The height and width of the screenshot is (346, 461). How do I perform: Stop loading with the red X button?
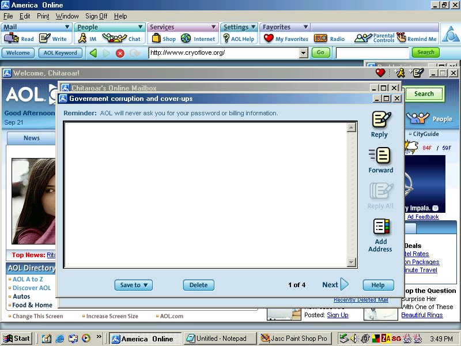tap(120, 53)
